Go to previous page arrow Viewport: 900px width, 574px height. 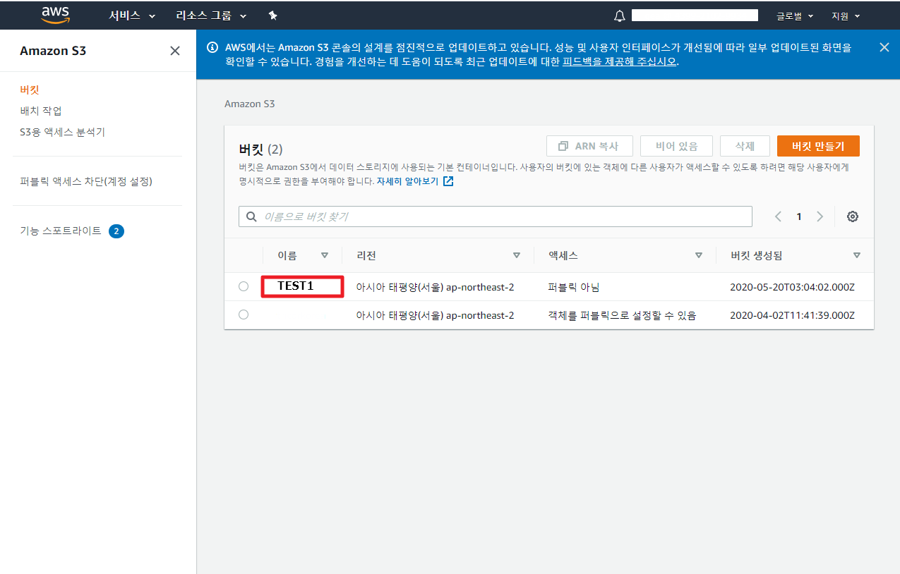[x=778, y=216]
